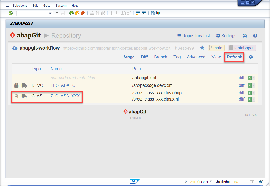Open the Advanced dropdown menu

[x=196, y=57]
